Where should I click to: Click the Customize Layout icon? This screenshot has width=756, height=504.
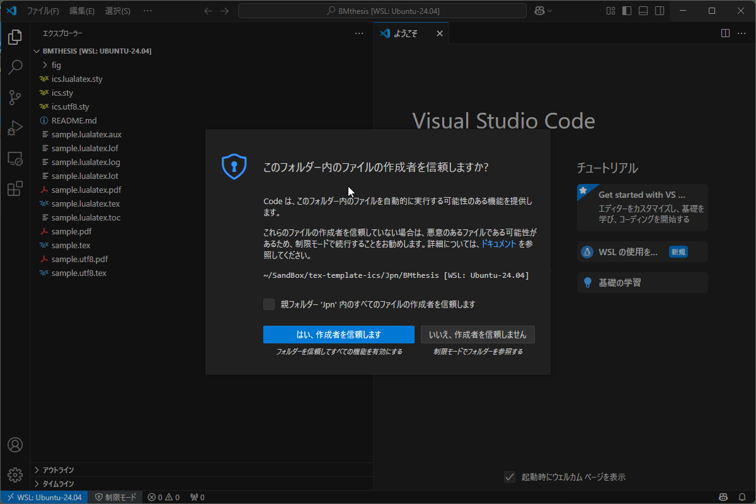[610, 11]
